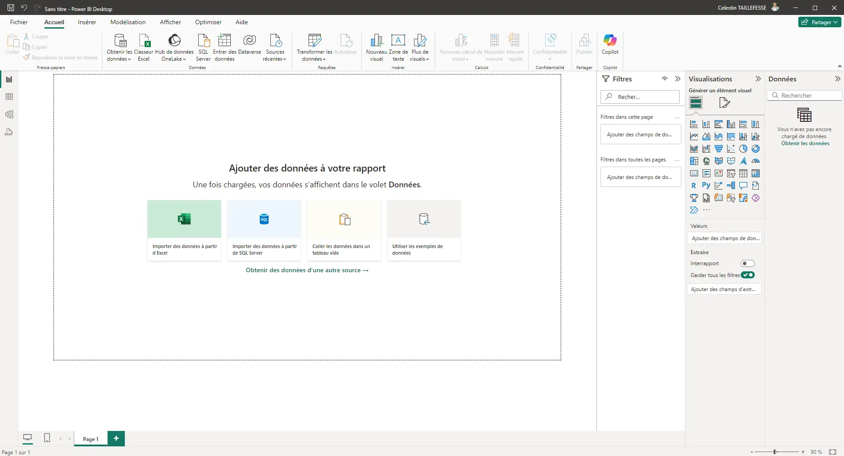Collapse the Visualisations pane

tap(758, 79)
